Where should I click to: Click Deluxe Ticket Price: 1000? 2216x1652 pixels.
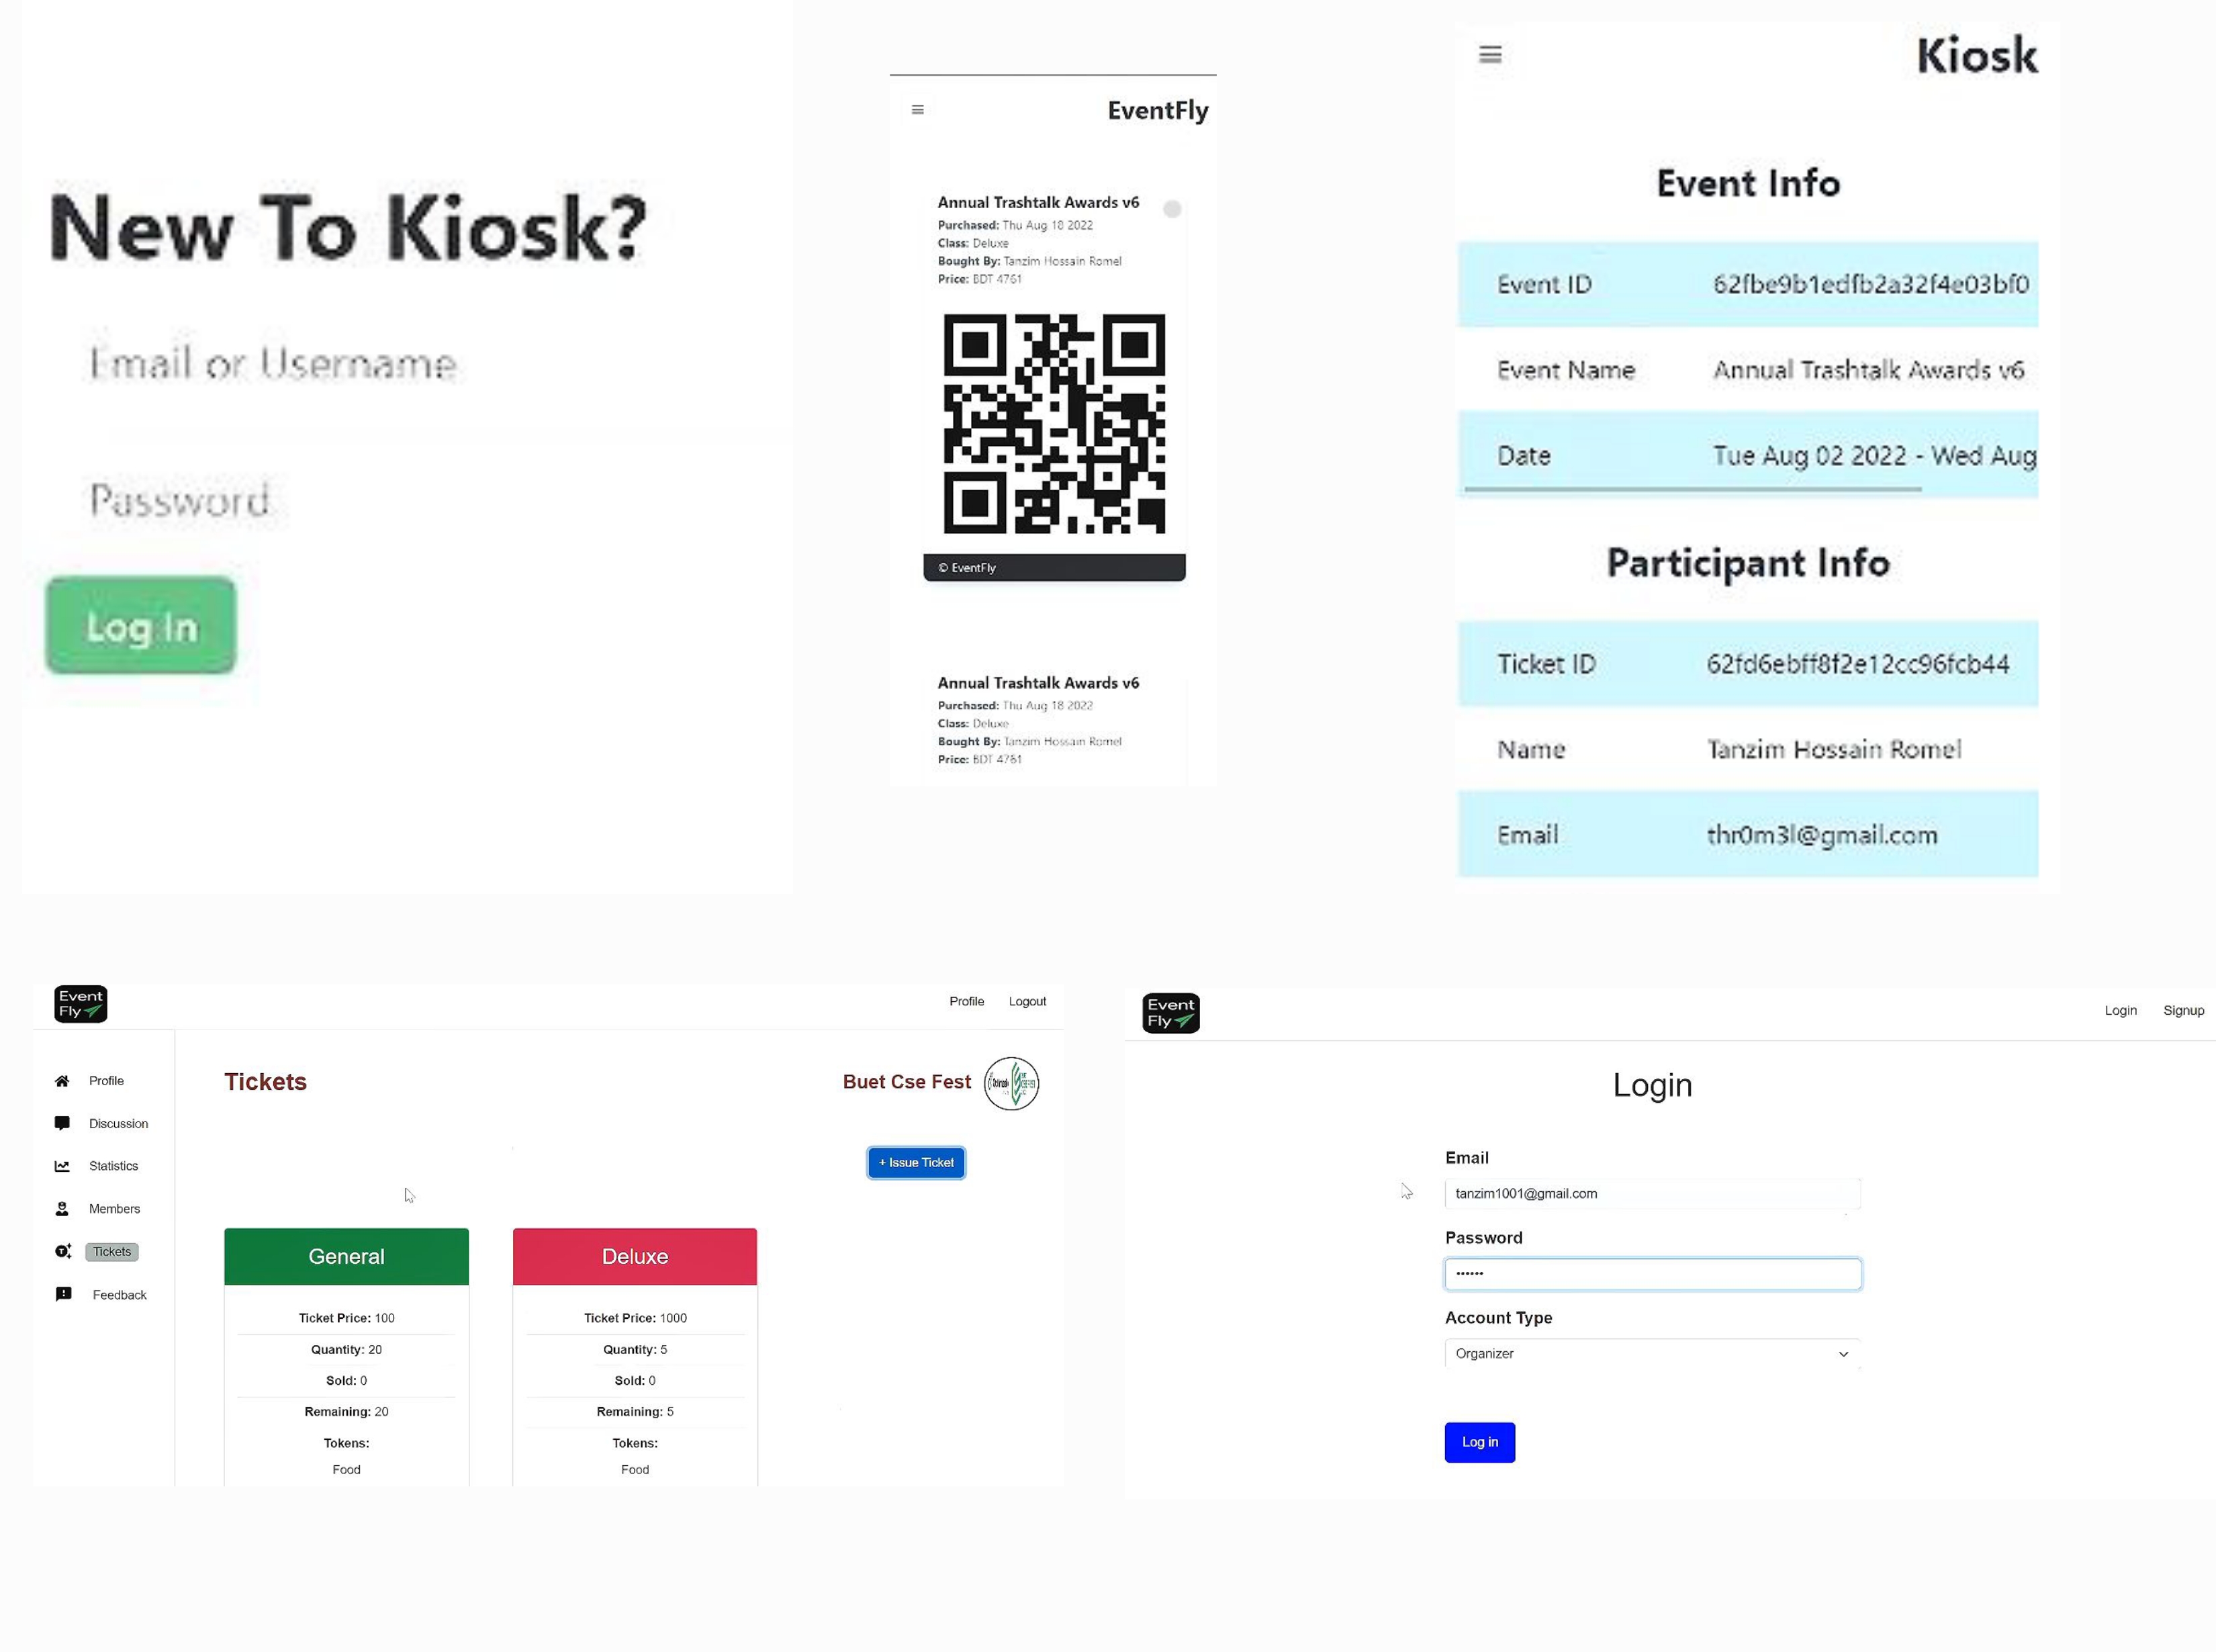[x=635, y=1318]
